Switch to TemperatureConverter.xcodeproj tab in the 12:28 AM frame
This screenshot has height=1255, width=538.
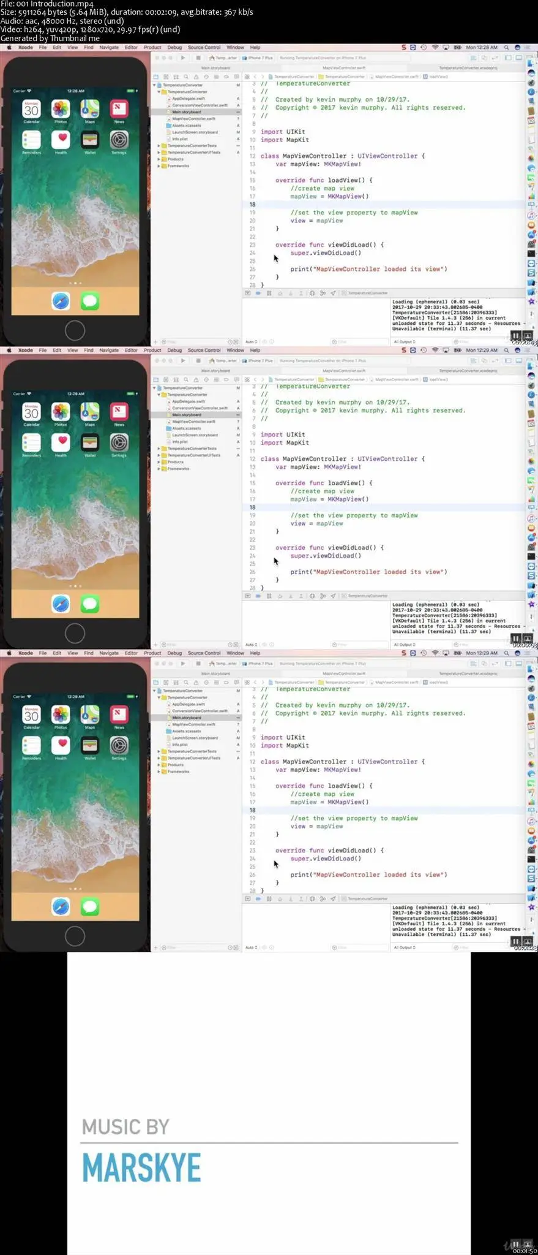tap(468, 68)
